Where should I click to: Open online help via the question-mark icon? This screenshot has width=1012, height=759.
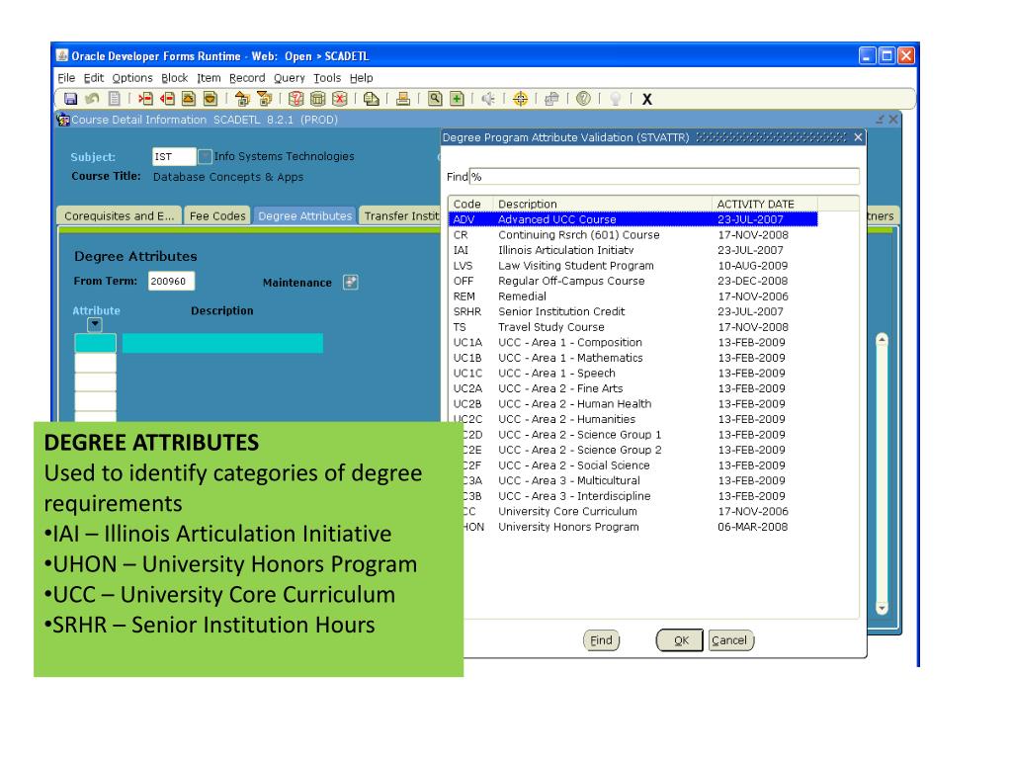pyautogui.click(x=583, y=99)
